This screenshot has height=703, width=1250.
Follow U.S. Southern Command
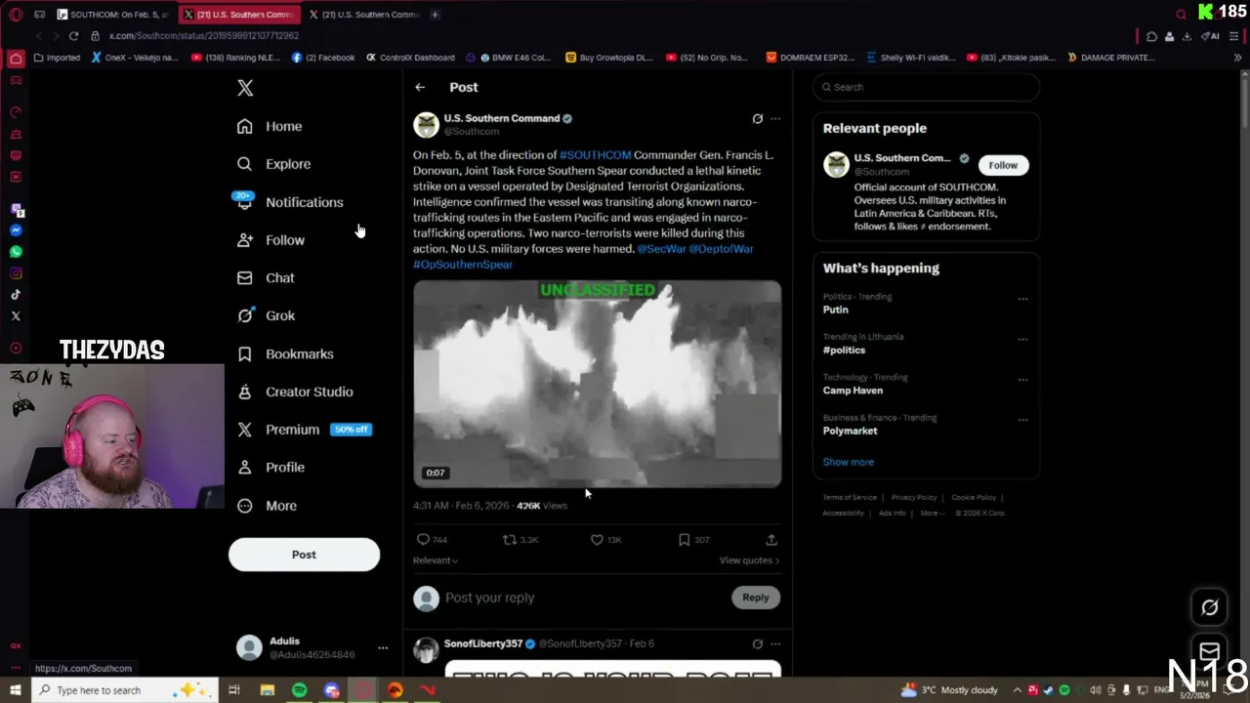pos(1003,165)
